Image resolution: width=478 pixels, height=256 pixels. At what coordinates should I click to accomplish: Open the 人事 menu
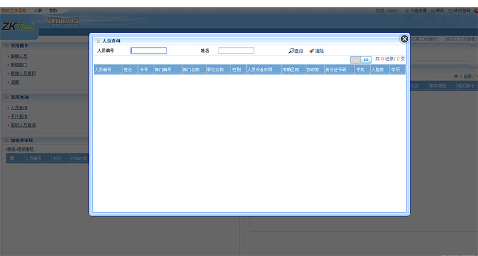click(38, 11)
